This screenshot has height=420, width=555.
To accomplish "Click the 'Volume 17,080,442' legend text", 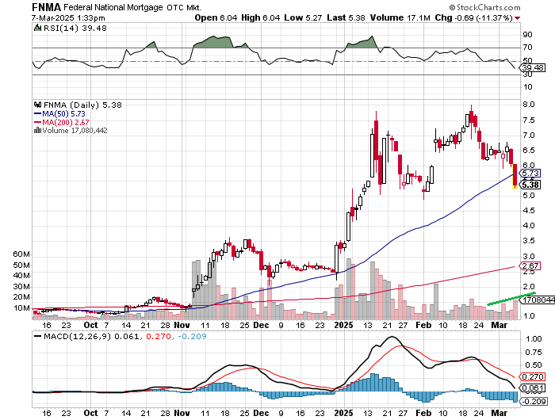I will (x=75, y=130).
